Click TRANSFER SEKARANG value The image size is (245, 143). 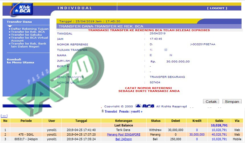(x=167, y=77)
